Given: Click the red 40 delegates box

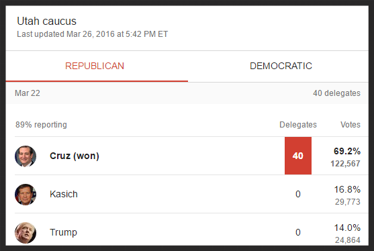Looking at the screenshot, I should (298, 156).
